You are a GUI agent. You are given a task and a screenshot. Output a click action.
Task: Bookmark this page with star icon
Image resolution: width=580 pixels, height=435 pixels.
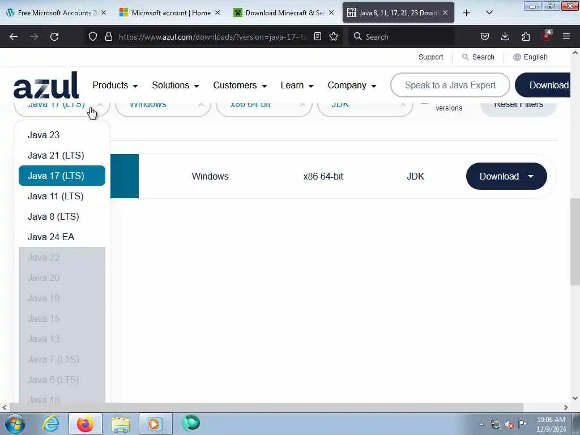tap(334, 36)
